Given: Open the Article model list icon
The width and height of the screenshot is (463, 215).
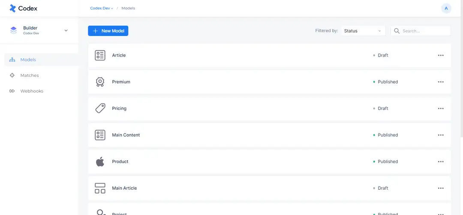Looking at the screenshot, I should pyautogui.click(x=100, y=55).
